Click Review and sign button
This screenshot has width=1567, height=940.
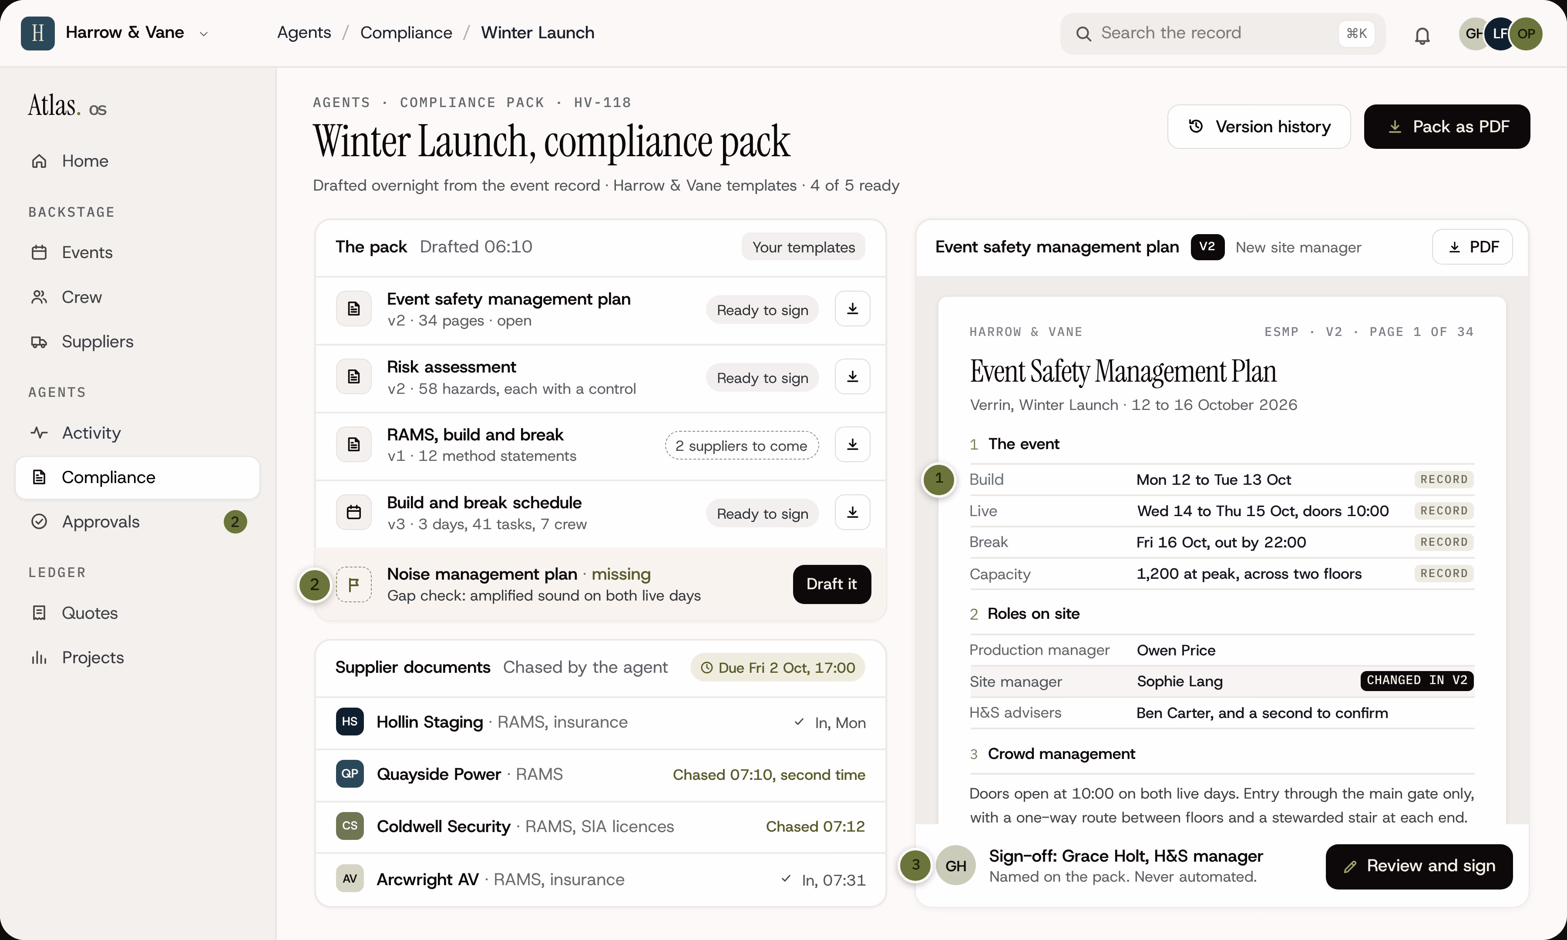coord(1419,866)
